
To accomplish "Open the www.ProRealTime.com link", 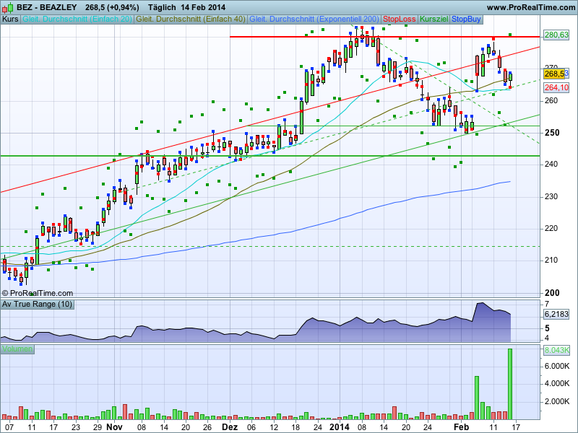I will 528,6.
